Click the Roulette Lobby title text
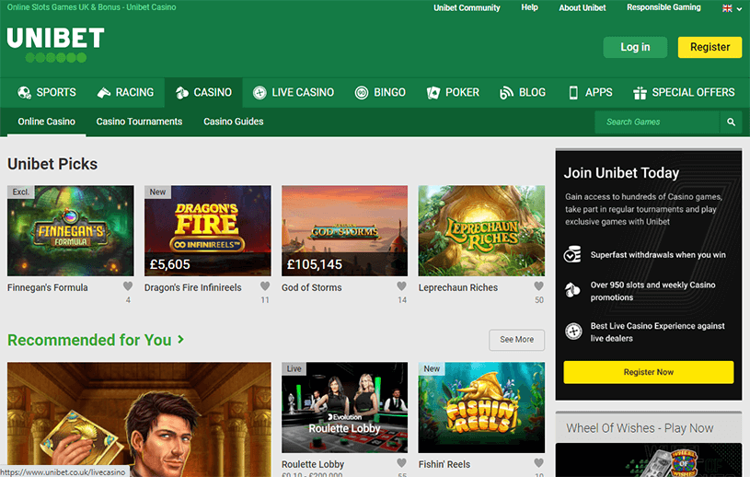This screenshot has width=750, height=477. [313, 464]
